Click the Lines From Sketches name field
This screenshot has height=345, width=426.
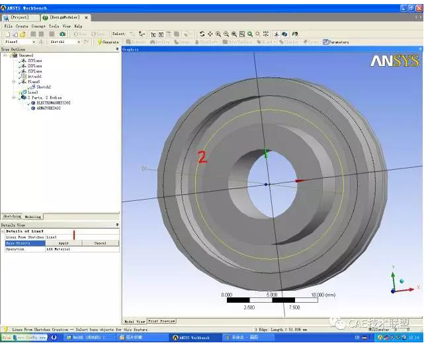[82, 237]
